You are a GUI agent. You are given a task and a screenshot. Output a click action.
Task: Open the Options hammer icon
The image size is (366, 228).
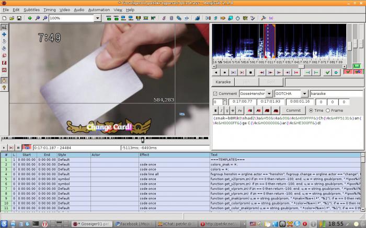click(264, 18)
